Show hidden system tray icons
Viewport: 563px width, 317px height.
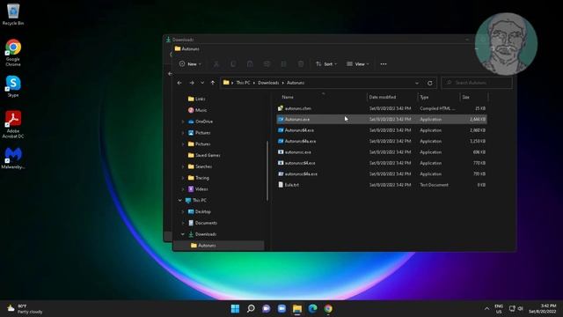click(486, 309)
